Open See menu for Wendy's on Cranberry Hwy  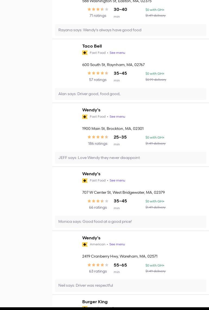click(x=117, y=244)
